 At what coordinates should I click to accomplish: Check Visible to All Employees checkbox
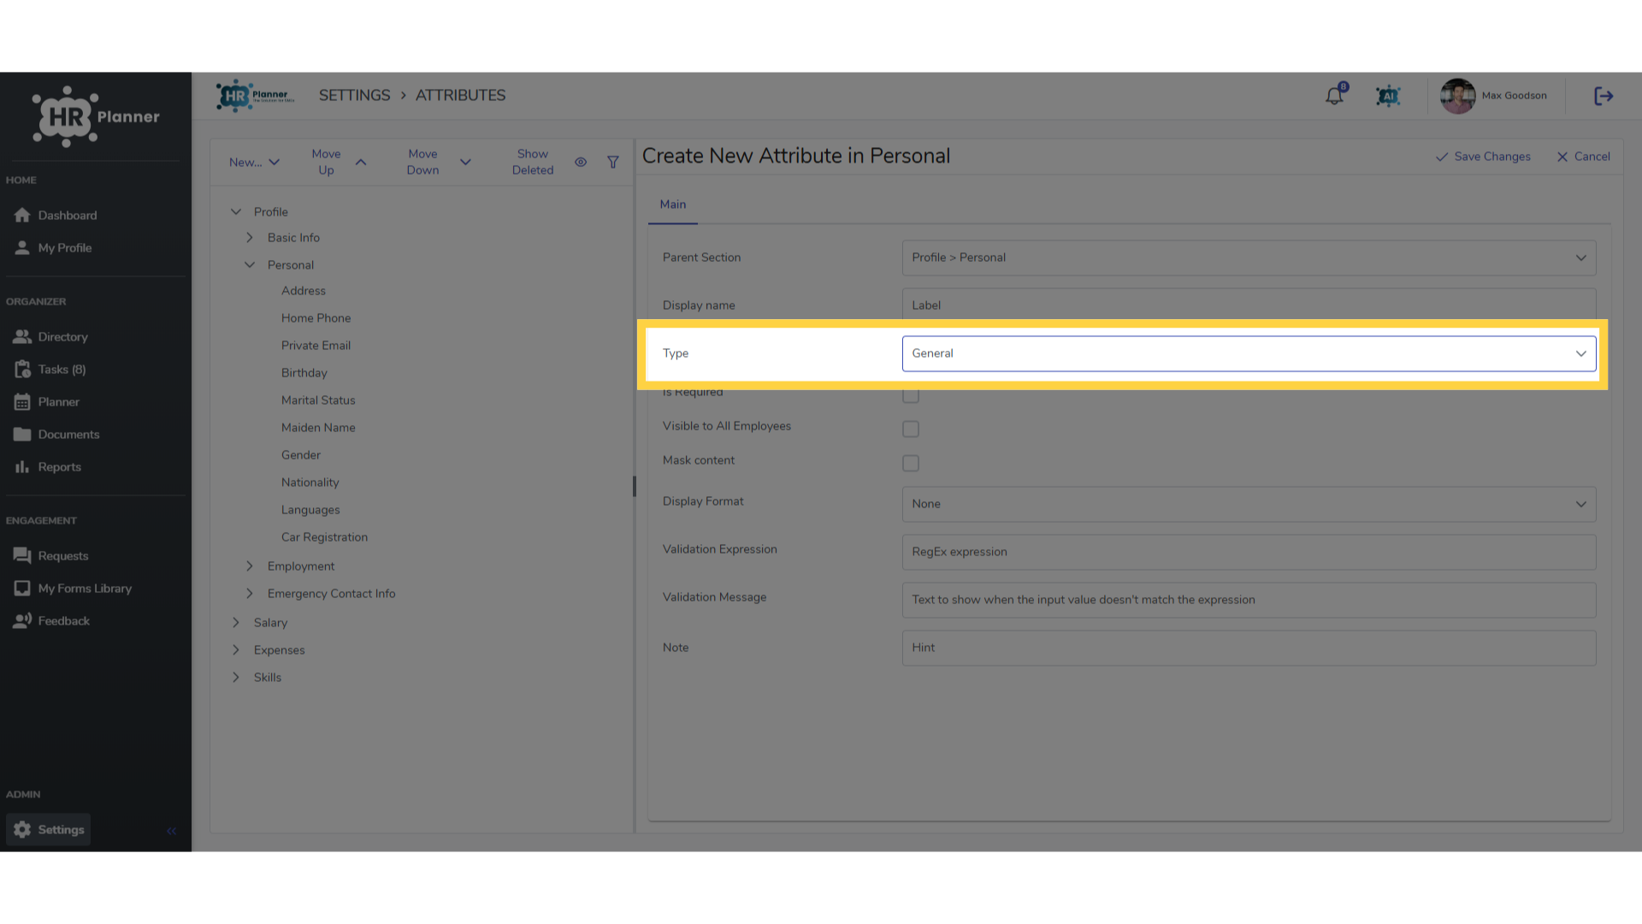coord(911,429)
